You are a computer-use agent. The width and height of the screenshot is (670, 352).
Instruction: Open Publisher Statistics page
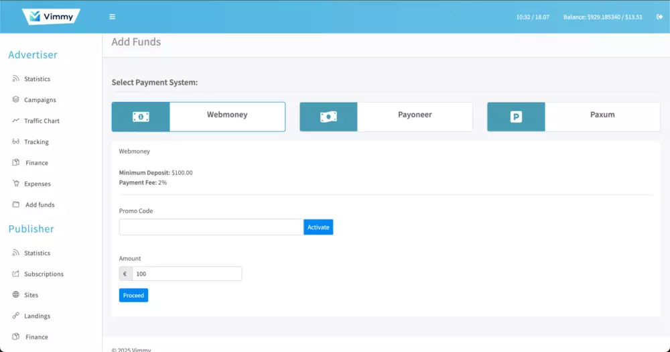[x=37, y=253]
